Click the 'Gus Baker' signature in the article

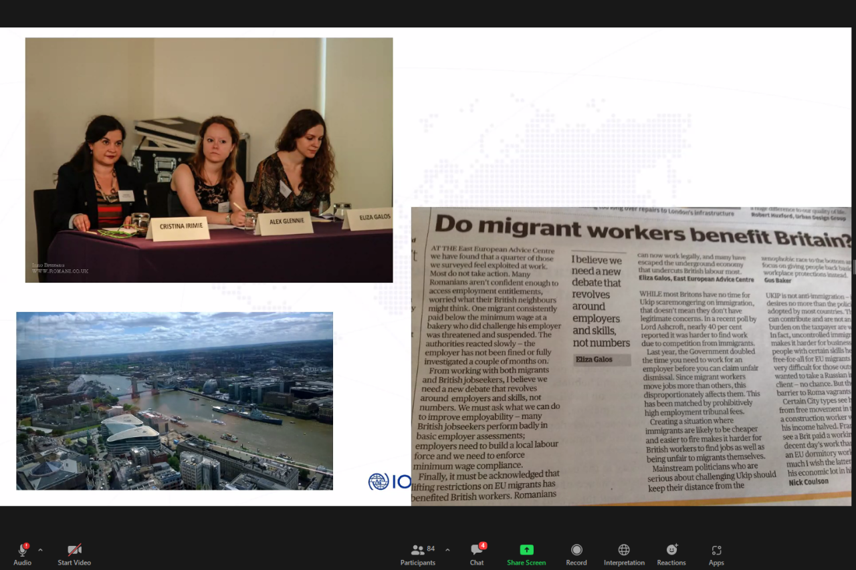pyautogui.click(x=778, y=281)
